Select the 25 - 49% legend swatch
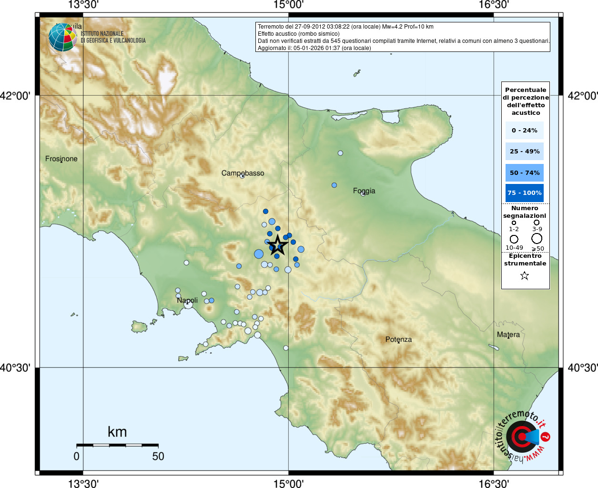Screen dimensions: 598x488 coord(524,152)
